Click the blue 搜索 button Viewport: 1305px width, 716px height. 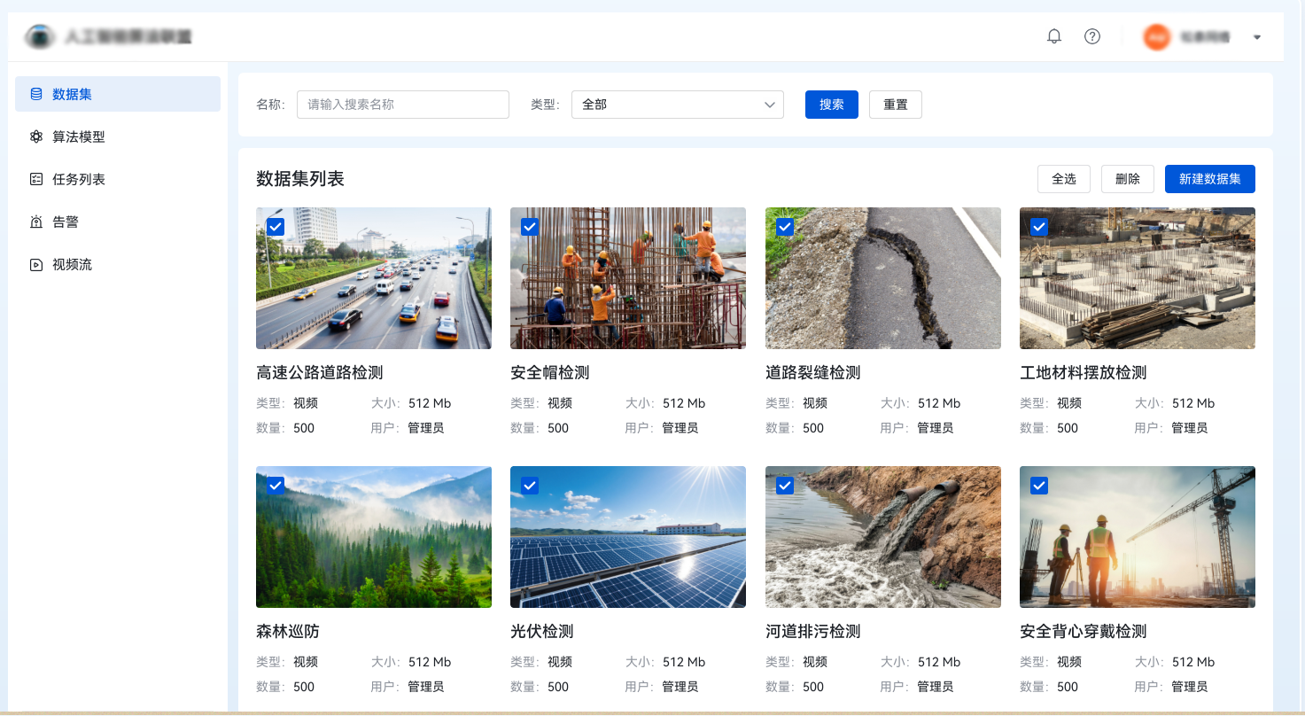831,105
